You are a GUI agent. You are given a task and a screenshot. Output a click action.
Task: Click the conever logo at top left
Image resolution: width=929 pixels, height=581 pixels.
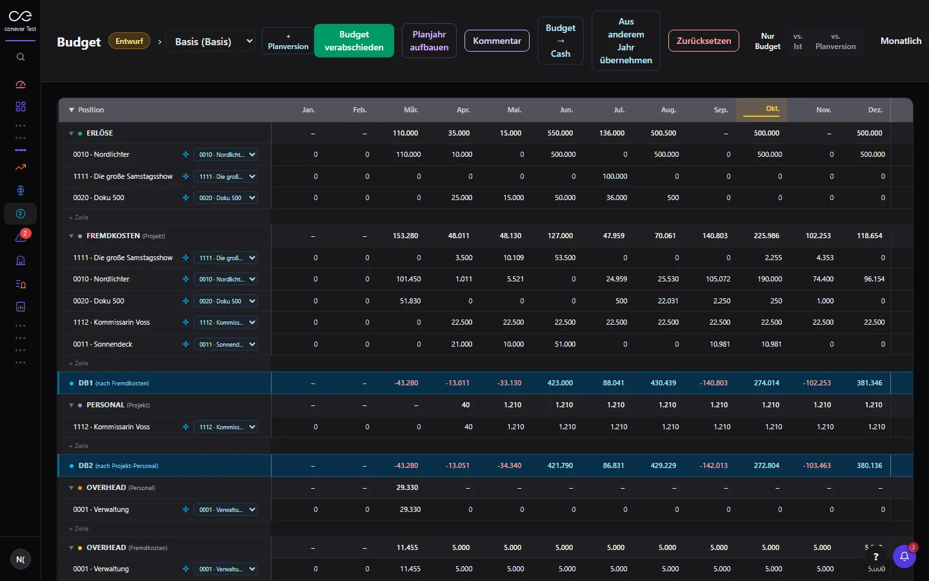(21, 20)
